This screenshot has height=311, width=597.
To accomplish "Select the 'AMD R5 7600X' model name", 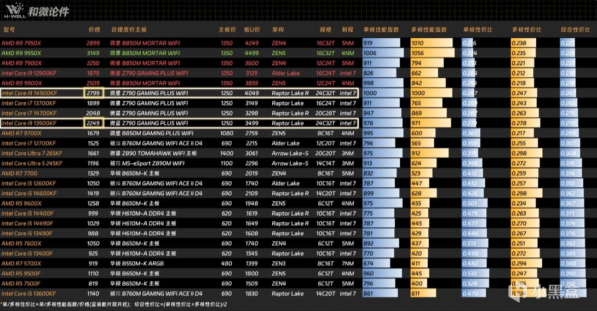I will [x=21, y=244].
